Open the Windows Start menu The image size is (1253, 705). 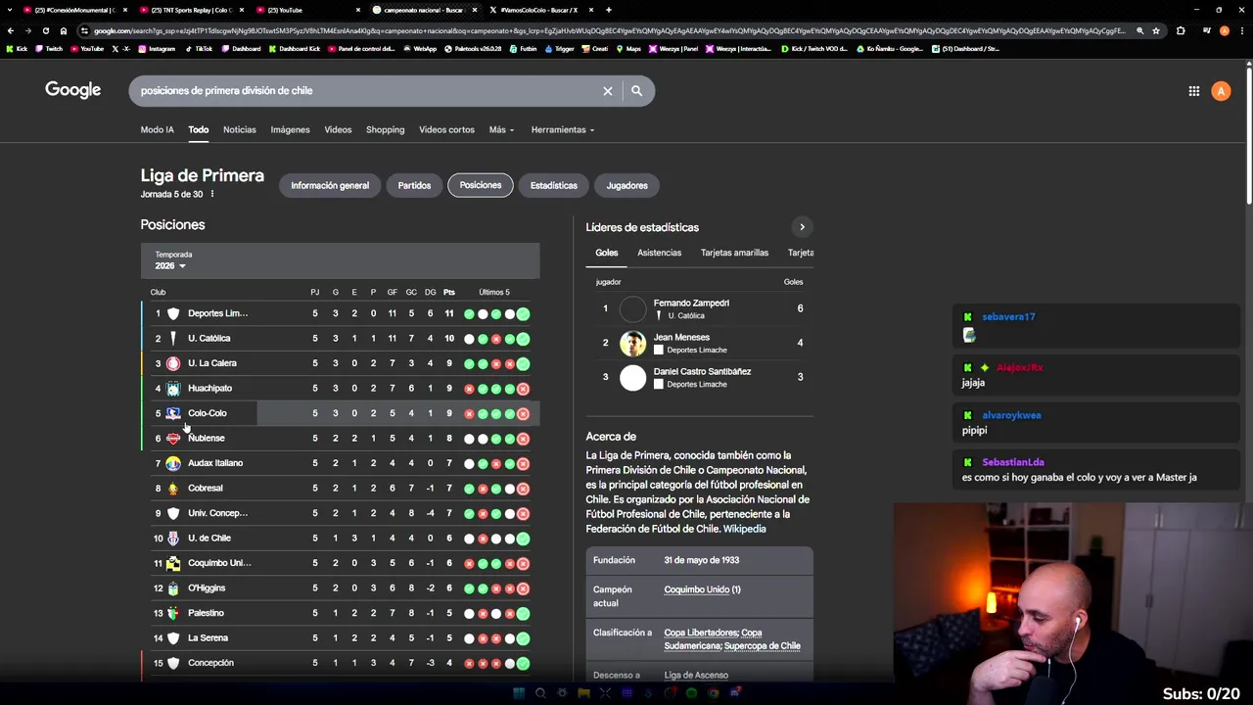[x=519, y=693]
